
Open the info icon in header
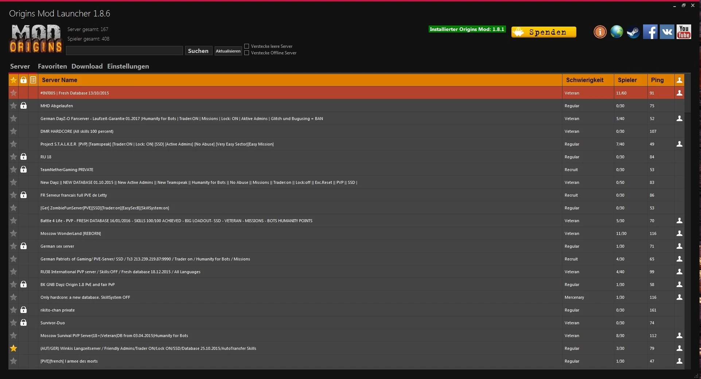tap(600, 32)
